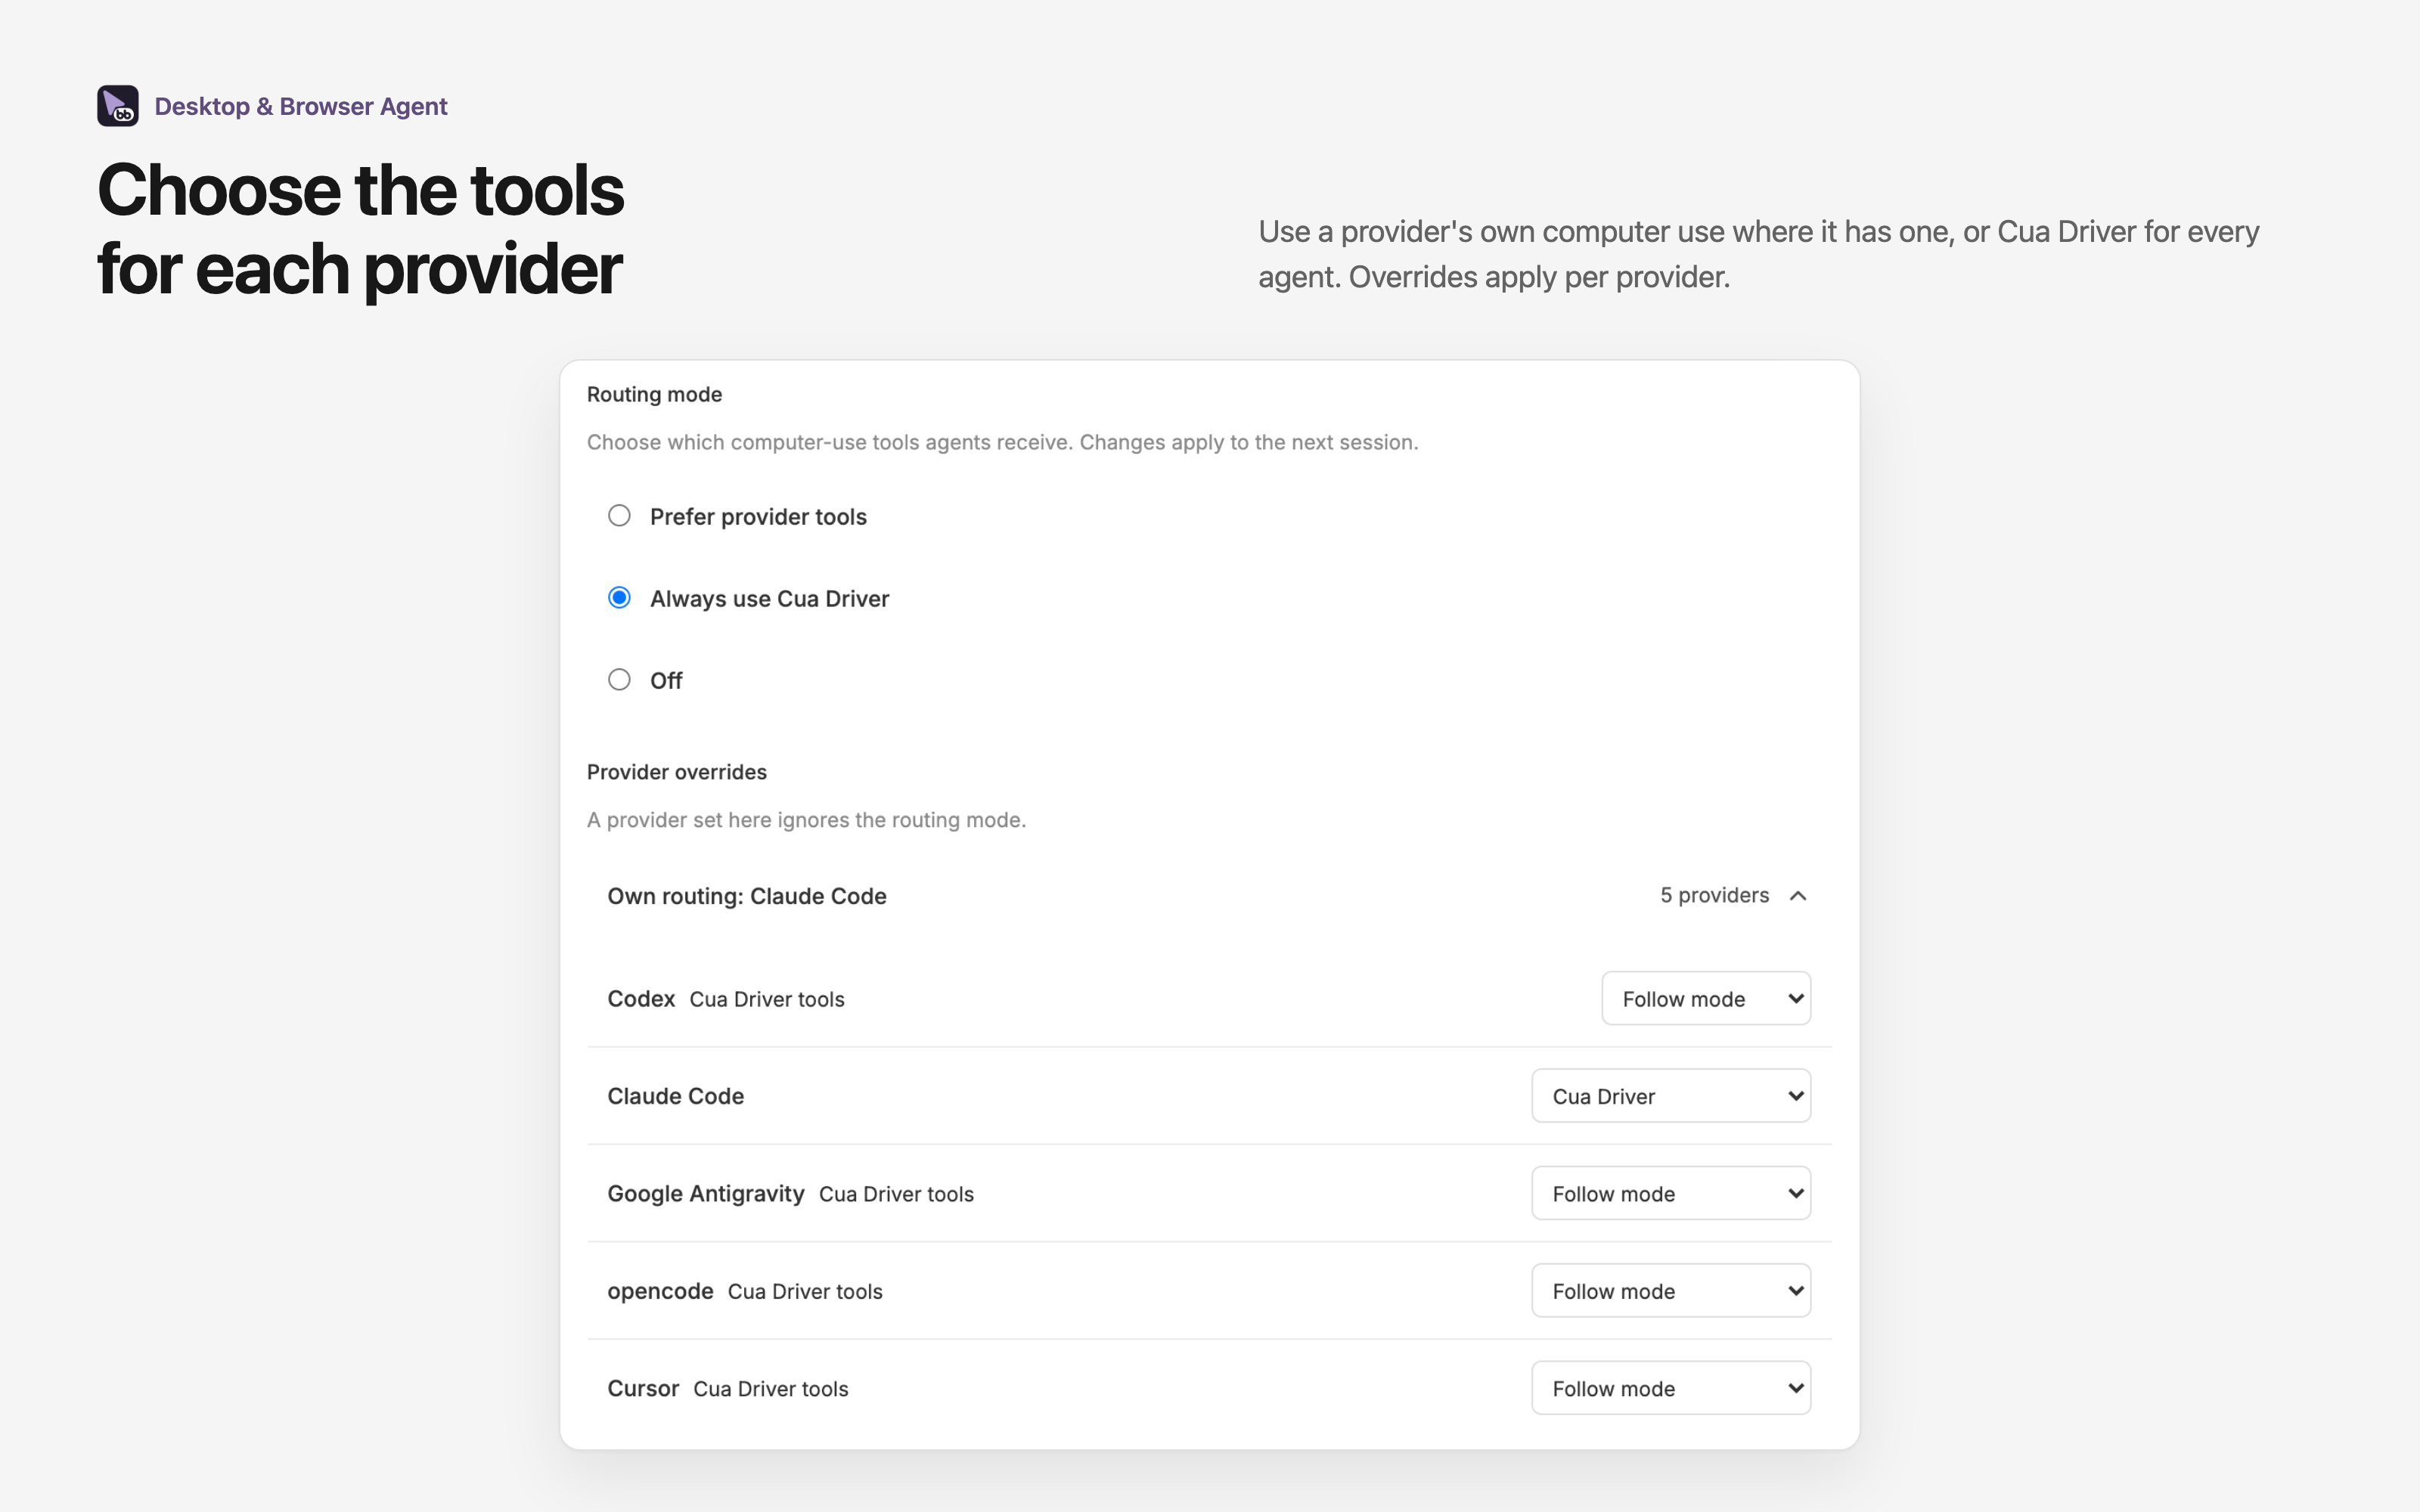The height and width of the screenshot is (1512, 2420).
Task: Click the Claude Code provider row name
Action: [x=676, y=1096]
